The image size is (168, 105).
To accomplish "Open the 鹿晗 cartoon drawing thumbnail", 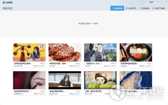I will pyautogui.click(x=100, y=80).
